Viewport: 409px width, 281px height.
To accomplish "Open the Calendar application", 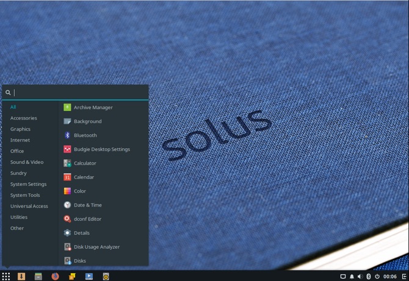I will click(84, 177).
